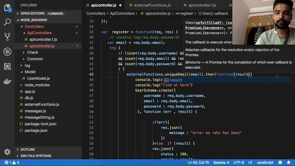Screen dimensions: 295x166
Task: Click the errors count in status bar
Action: (8, 162)
